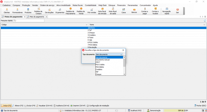
Task: Click the Orçamentos icon
Action: (60, 11)
